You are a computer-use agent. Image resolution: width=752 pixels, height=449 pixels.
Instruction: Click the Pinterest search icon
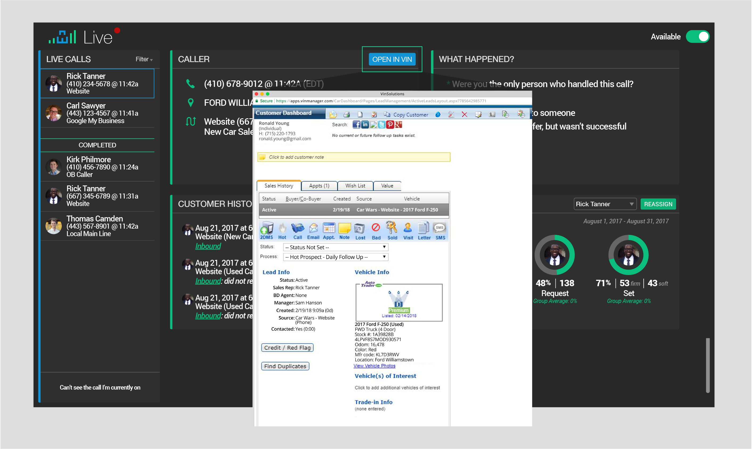click(390, 125)
